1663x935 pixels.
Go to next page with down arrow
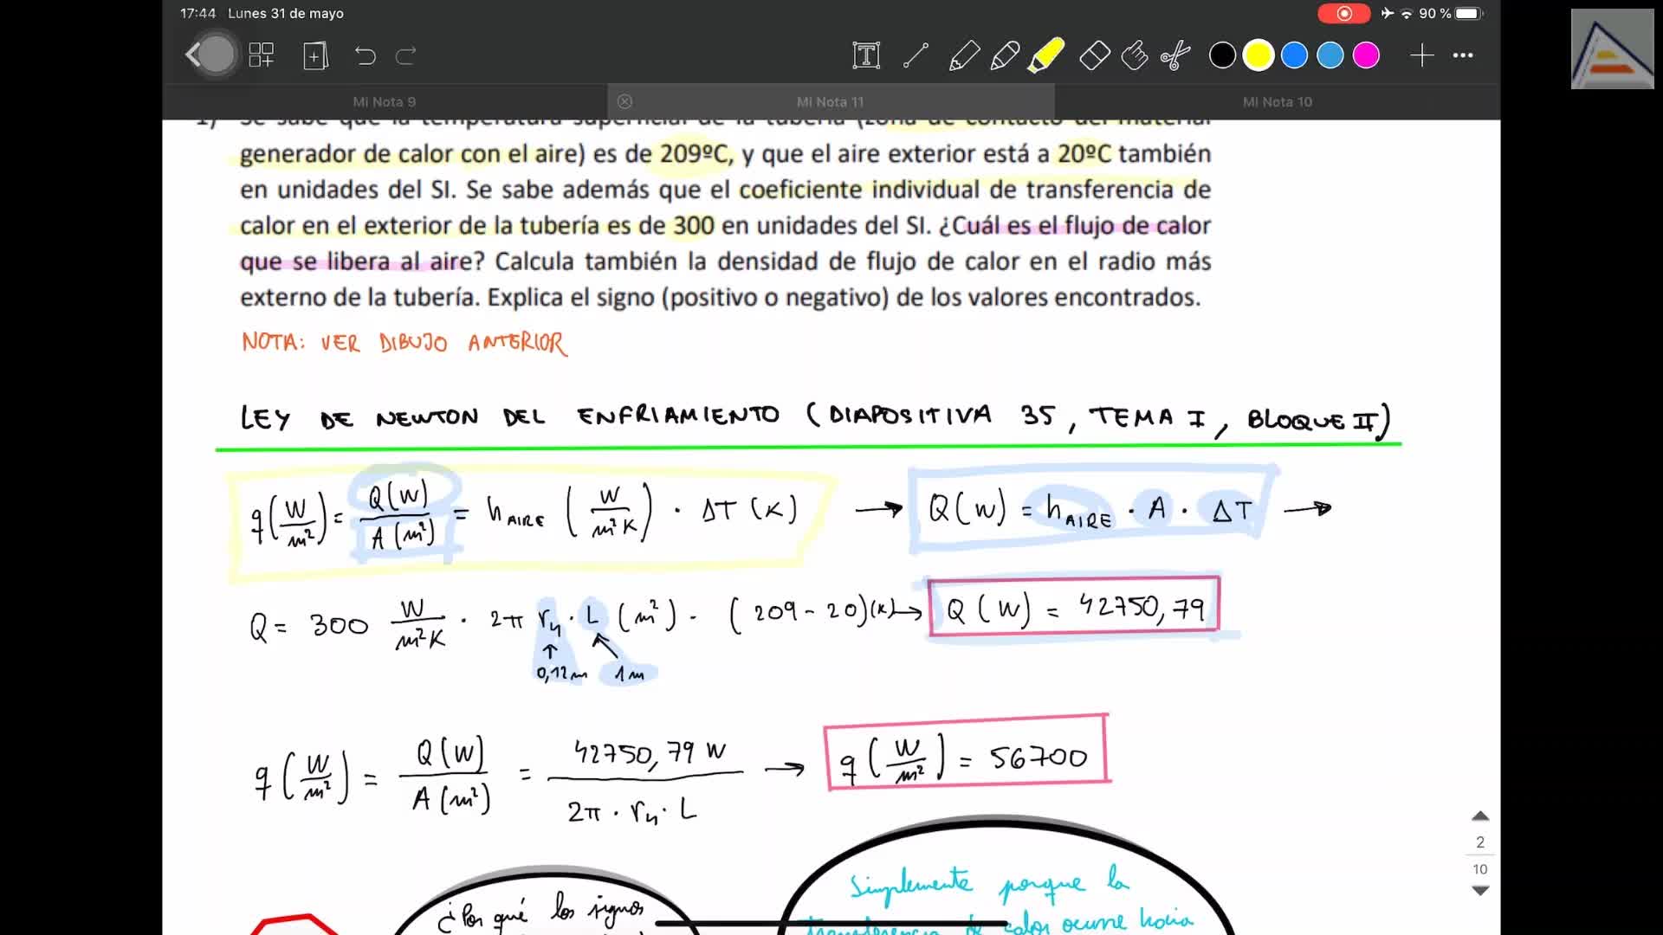click(1480, 891)
